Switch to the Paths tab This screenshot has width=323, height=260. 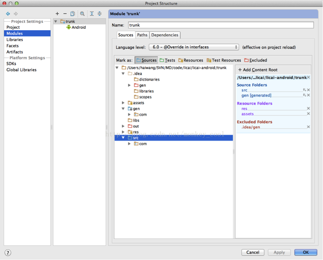point(142,35)
